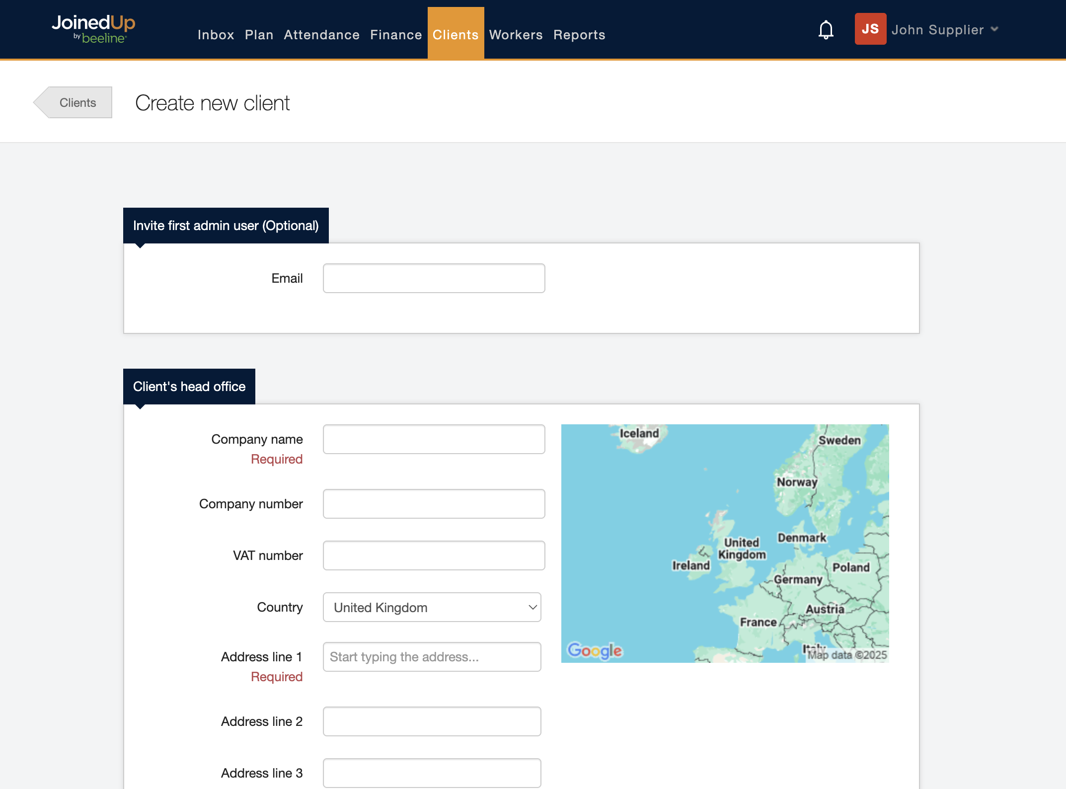This screenshot has width=1066, height=789.
Task: Click into the Company name field
Action: pos(434,439)
